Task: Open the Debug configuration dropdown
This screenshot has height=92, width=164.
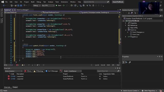Action: click(x=37, y=5)
